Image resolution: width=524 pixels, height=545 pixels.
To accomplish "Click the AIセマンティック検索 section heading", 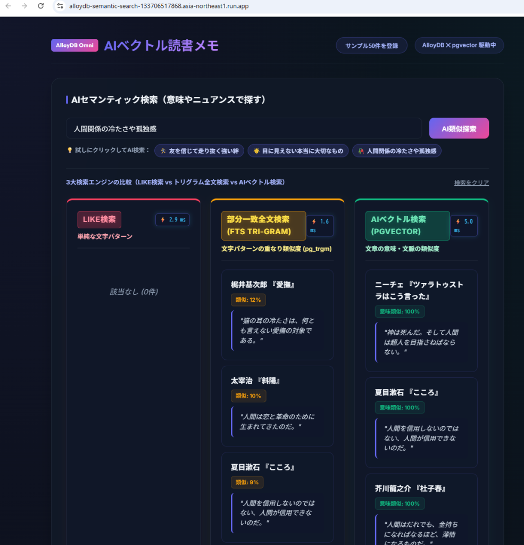I will (169, 100).
